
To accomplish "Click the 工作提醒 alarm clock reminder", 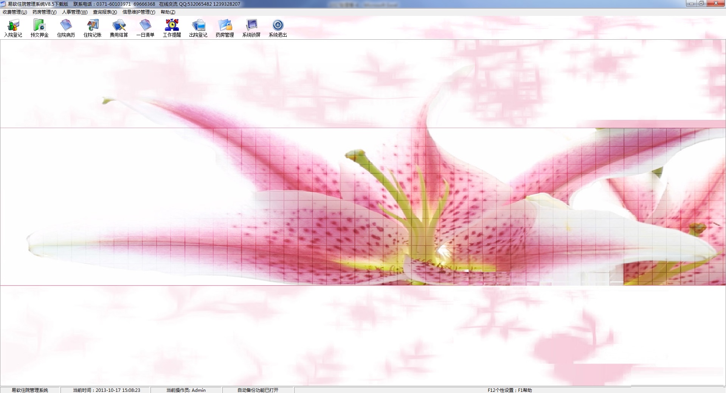I will tap(172, 28).
